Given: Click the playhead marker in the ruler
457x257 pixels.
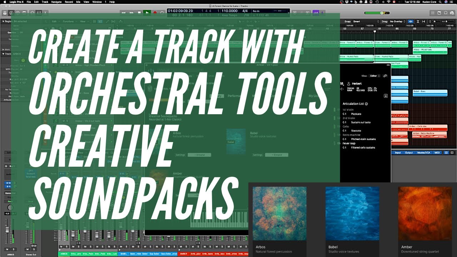Looking at the screenshot, I should (375, 31).
